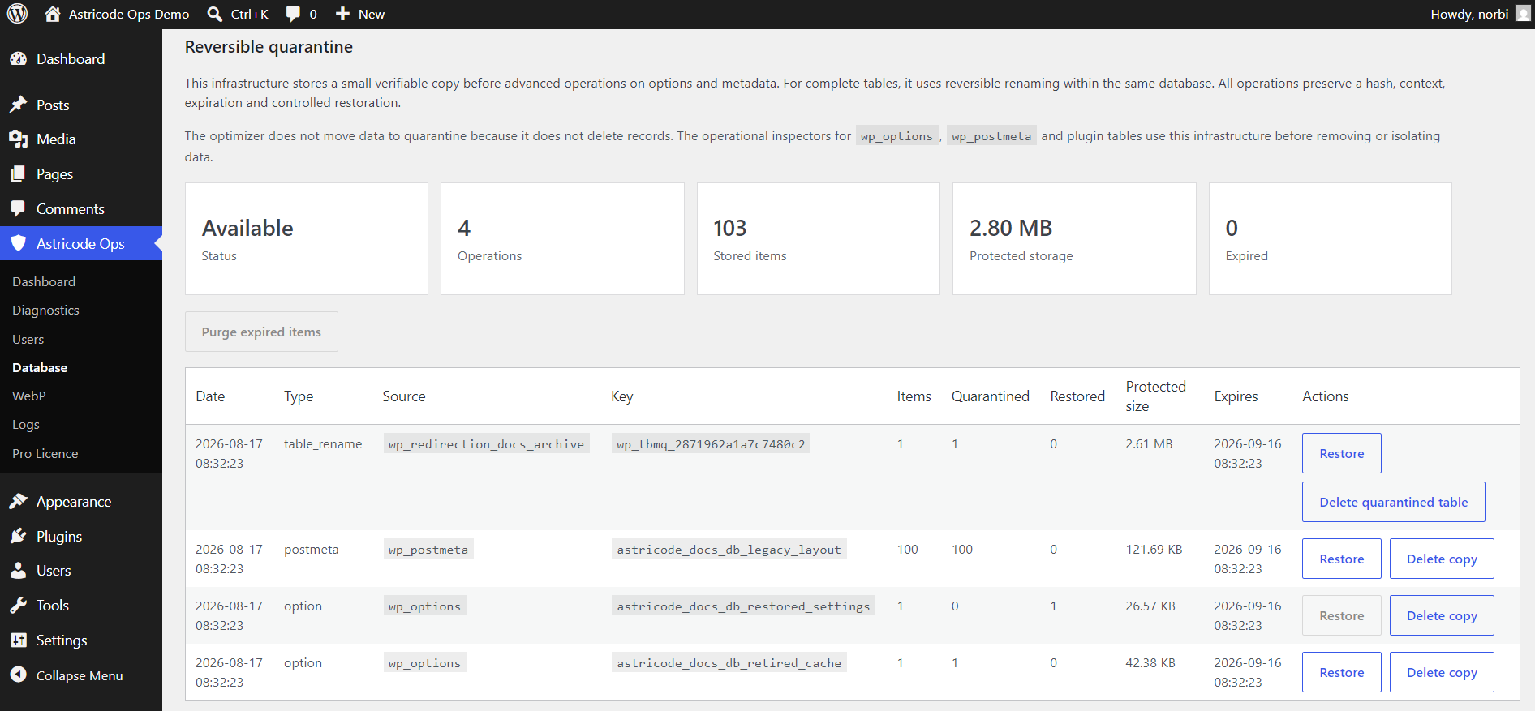
Task: Click the Comments bubble icon in sidebar
Action: click(x=18, y=208)
